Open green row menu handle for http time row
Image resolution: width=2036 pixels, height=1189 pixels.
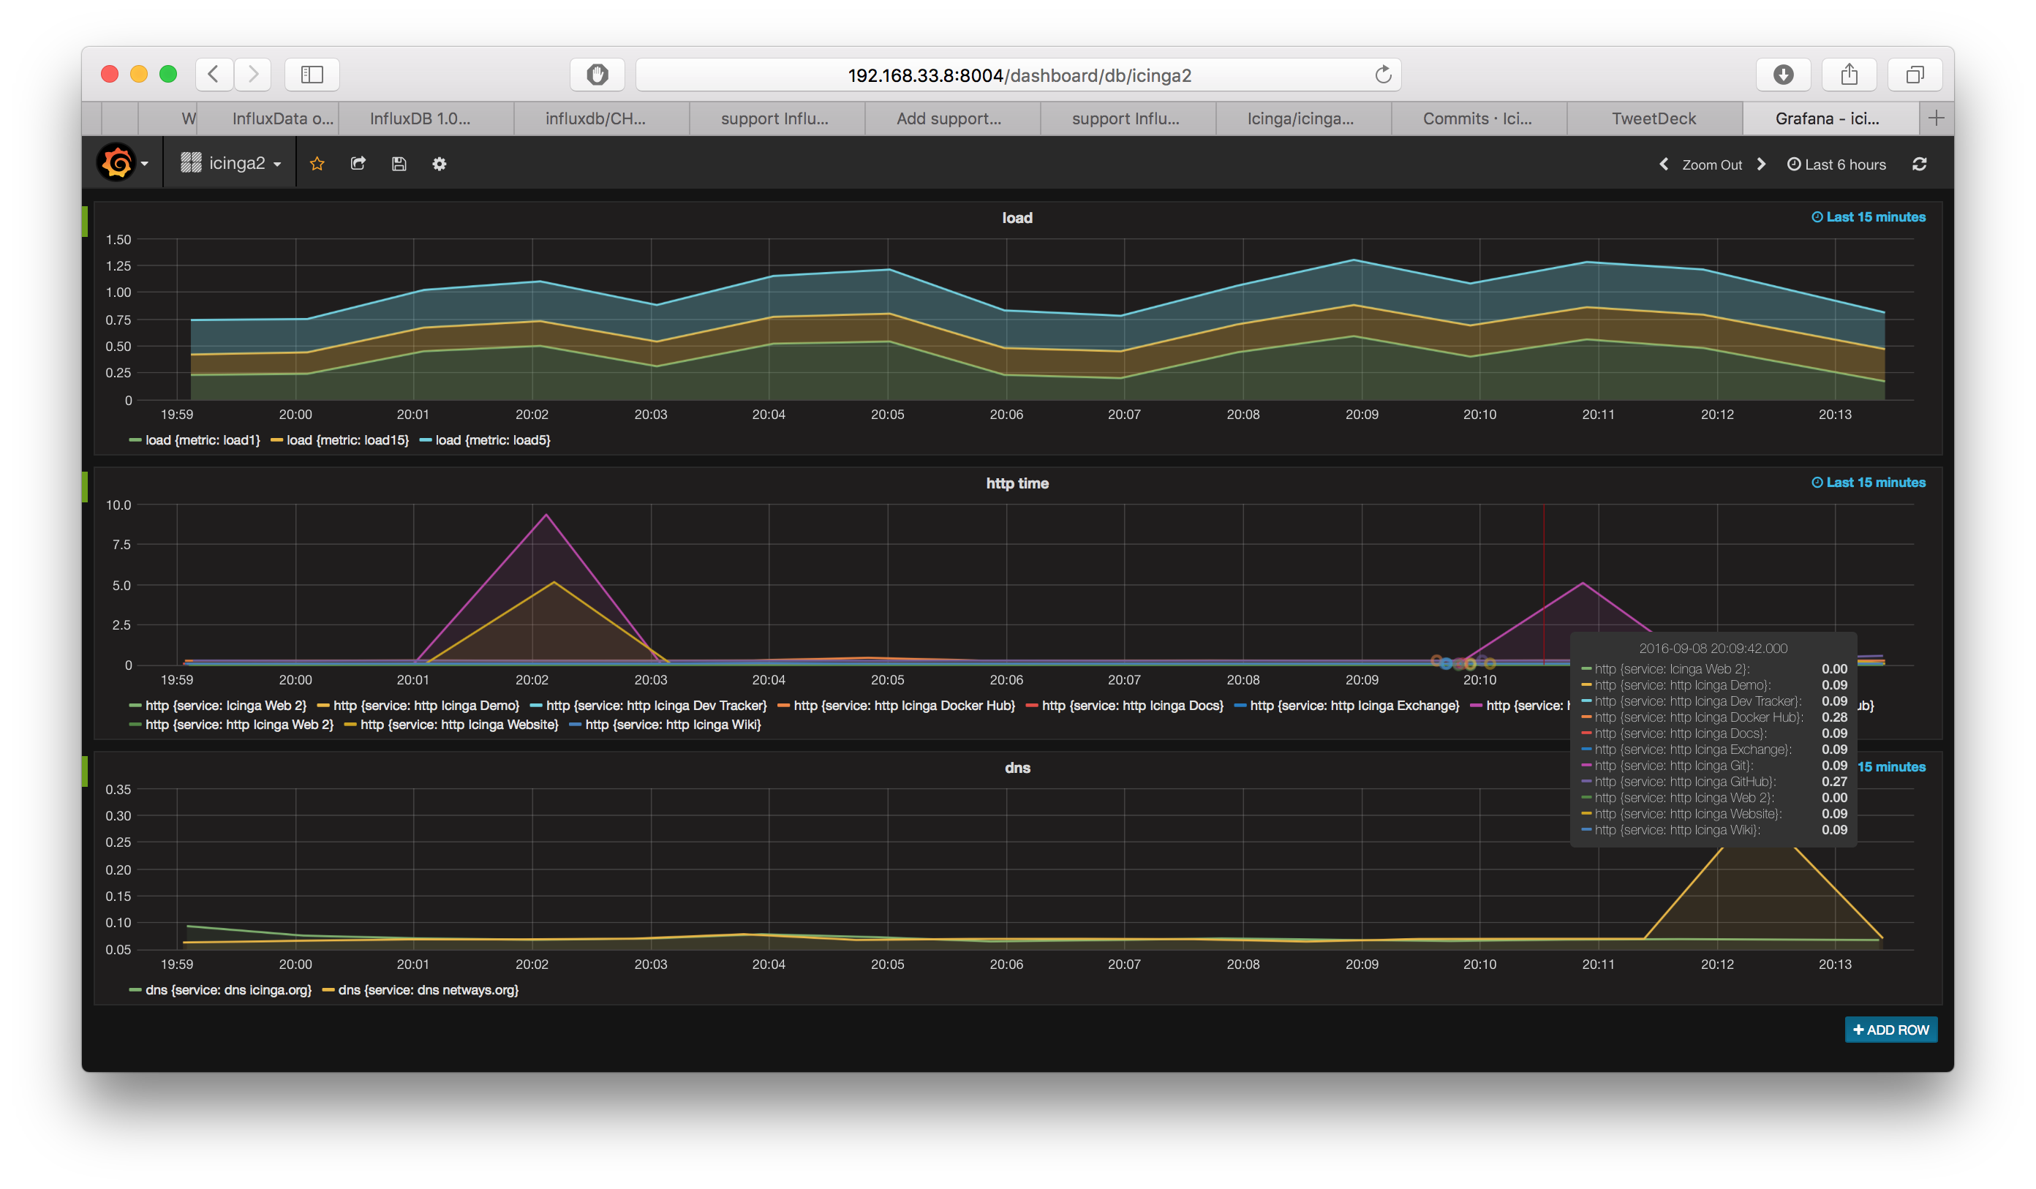click(x=85, y=487)
